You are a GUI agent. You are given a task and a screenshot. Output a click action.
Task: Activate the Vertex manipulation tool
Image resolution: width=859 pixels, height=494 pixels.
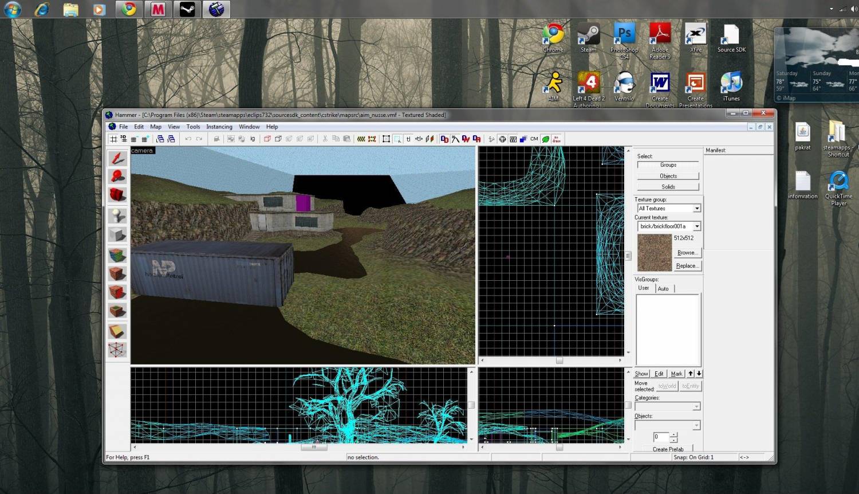click(117, 350)
